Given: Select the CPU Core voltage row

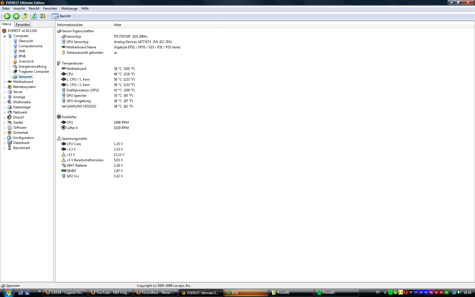Looking at the screenshot, I should click(92, 144).
